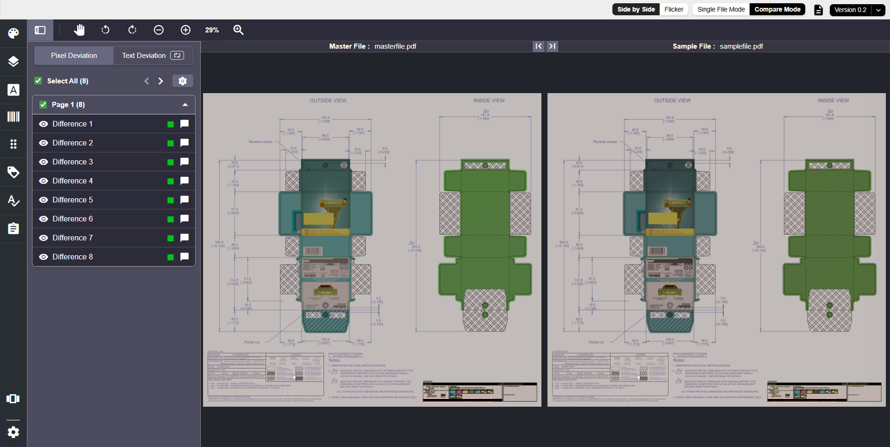The height and width of the screenshot is (447, 890).
Task: Zoom out with the minus icon
Action: (159, 30)
